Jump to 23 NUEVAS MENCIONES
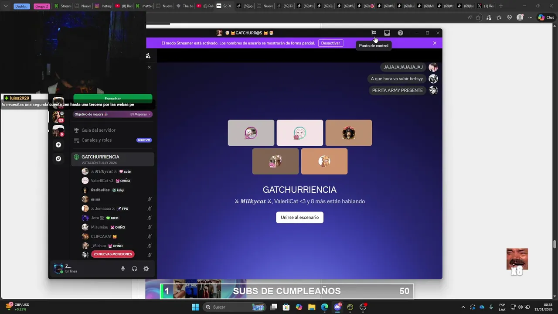The height and width of the screenshot is (314, 558). pos(112,254)
